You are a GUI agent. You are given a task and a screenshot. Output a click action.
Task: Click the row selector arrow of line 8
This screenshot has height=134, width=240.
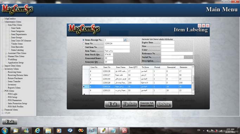[x=84, y=87]
